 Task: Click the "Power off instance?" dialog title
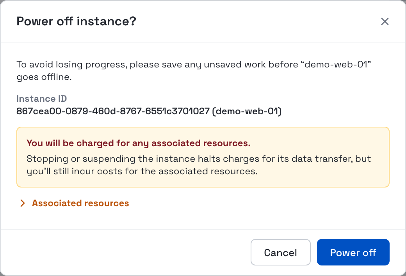[x=77, y=21]
